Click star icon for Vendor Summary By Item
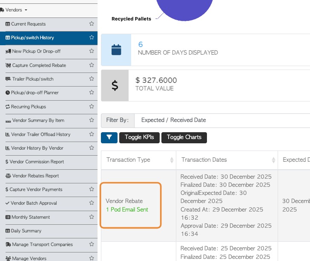This screenshot has height=261, width=310. click(x=92, y=120)
